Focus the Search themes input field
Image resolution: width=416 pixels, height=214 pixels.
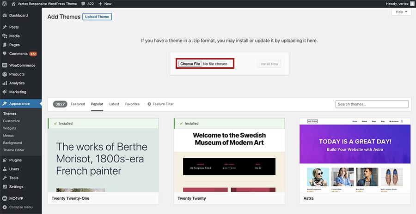372,104
